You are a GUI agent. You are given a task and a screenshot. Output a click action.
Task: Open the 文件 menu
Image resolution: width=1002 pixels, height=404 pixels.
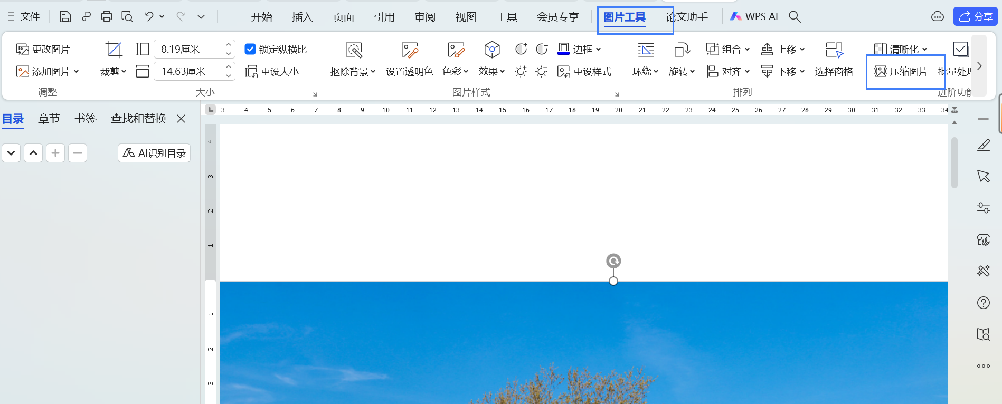point(24,17)
